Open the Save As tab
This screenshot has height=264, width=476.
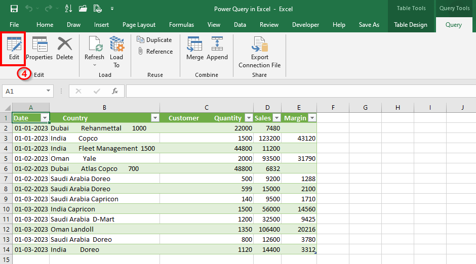point(369,25)
